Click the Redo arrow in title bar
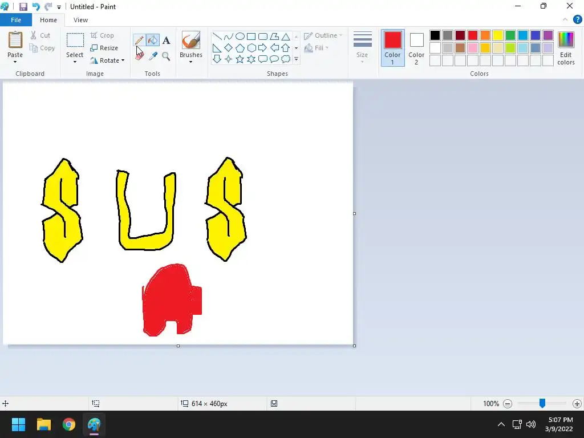The image size is (584, 438). point(48,7)
